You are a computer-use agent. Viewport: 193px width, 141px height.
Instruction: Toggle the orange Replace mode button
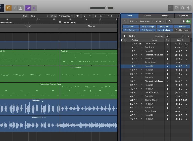pyautogui.click(x=9, y=8)
